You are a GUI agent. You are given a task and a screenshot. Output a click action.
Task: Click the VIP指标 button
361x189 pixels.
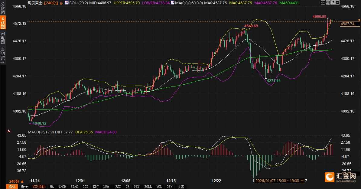(39, 187)
